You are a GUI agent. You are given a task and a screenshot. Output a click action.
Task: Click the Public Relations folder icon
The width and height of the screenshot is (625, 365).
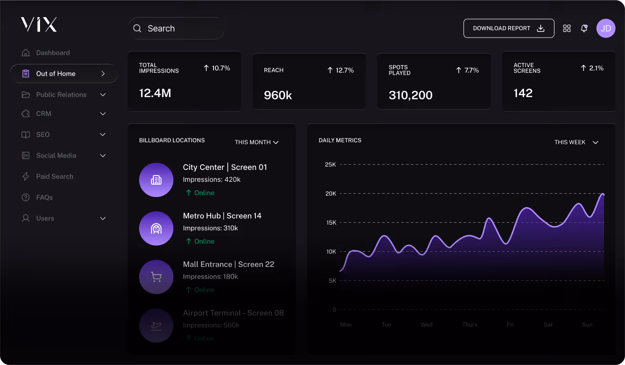tap(26, 95)
